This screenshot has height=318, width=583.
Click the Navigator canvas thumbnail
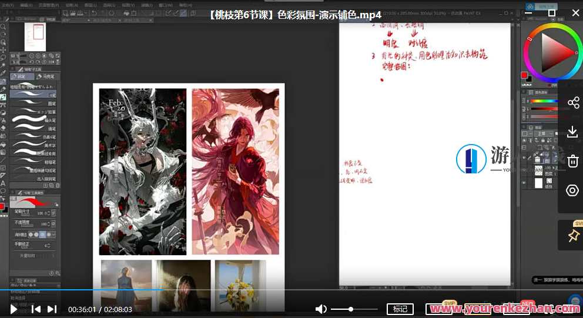35,37
